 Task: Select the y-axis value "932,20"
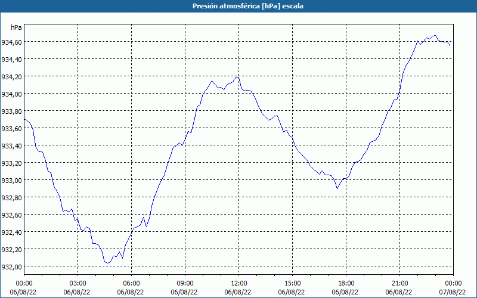point(11,250)
